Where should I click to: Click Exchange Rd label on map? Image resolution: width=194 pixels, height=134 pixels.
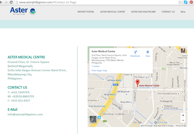(x=166, y=101)
